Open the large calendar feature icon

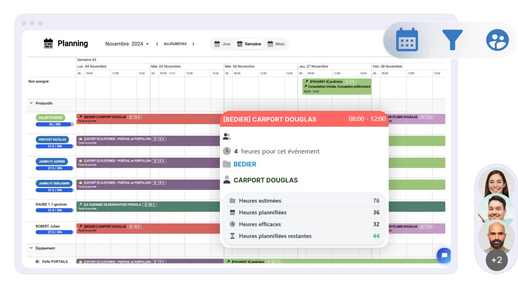(407, 40)
